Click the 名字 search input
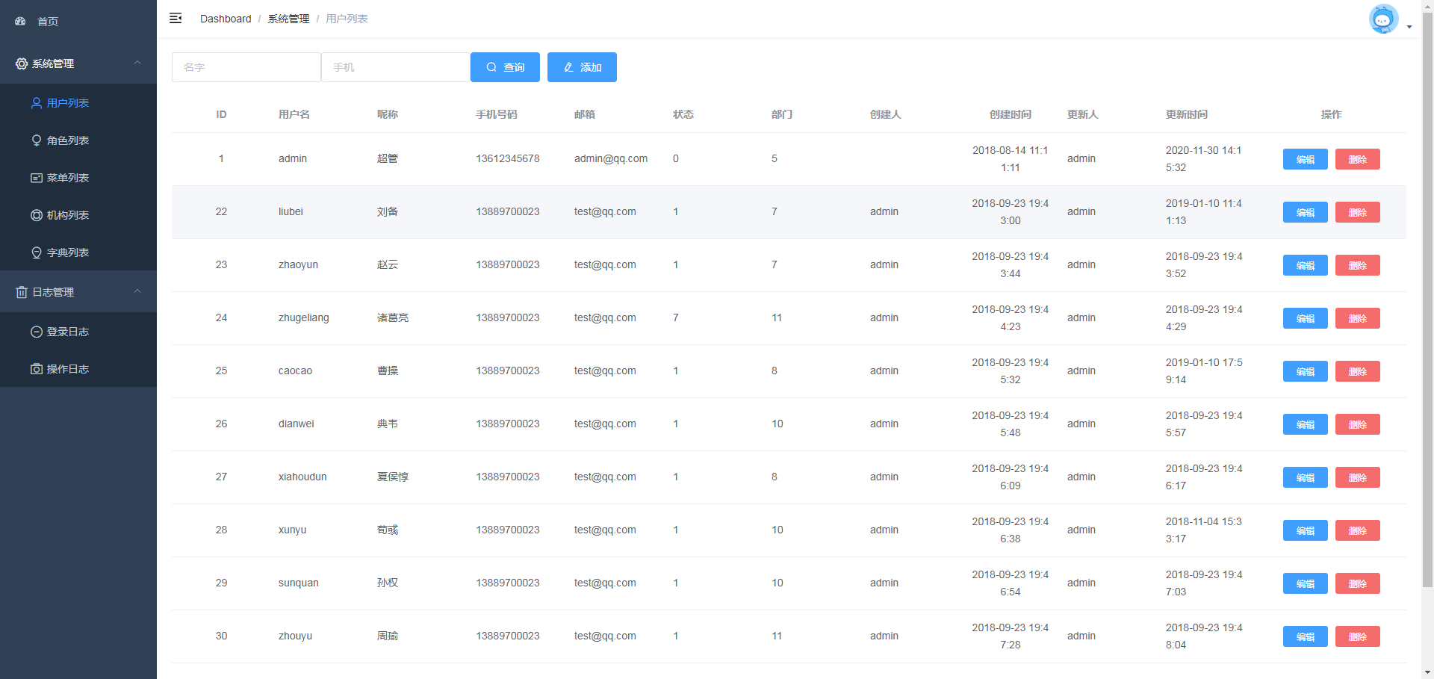Viewport: 1434px width, 679px height. click(x=246, y=67)
